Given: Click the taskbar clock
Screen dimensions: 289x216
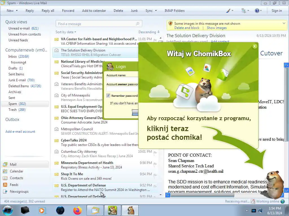Looking at the screenshot, I should 275,211.
